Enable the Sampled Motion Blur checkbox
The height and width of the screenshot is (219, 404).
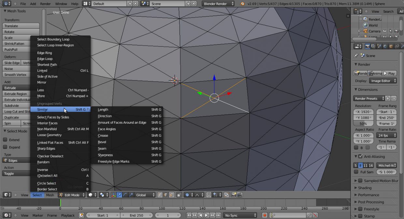point(360,181)
